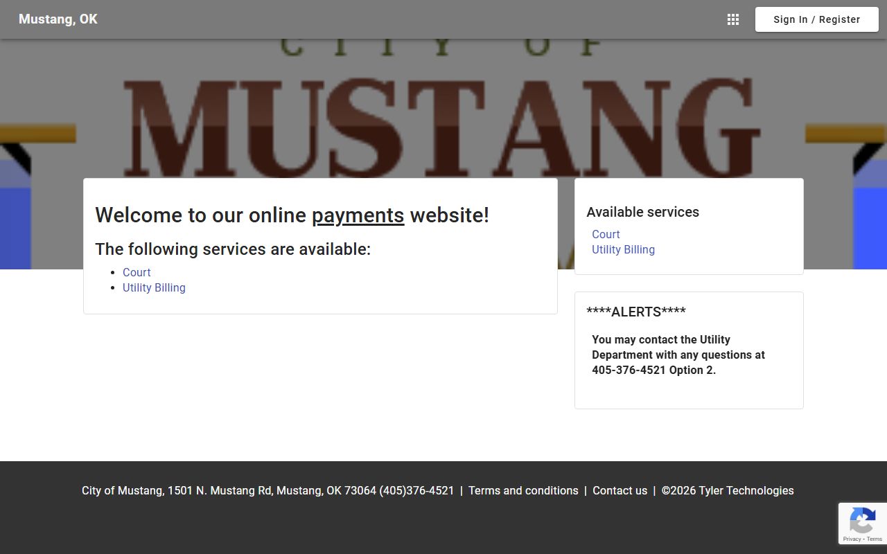Viewport: 887px width, 554px height.
Task: Click the reCAPTCHA badge icon
Action: pyautogui.click(x=862, y=520)
